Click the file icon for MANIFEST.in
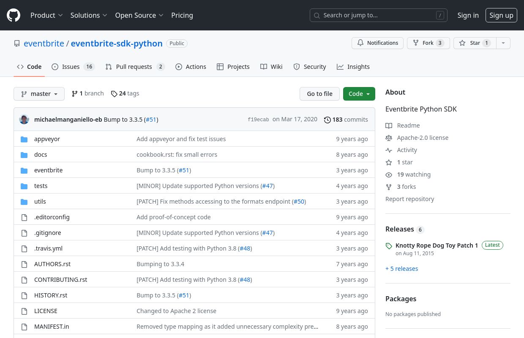This screenshot has width=524, height=338. (24, 327)
